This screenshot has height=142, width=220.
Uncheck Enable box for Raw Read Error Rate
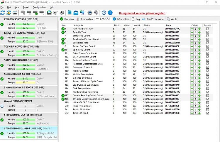[207, 29]
